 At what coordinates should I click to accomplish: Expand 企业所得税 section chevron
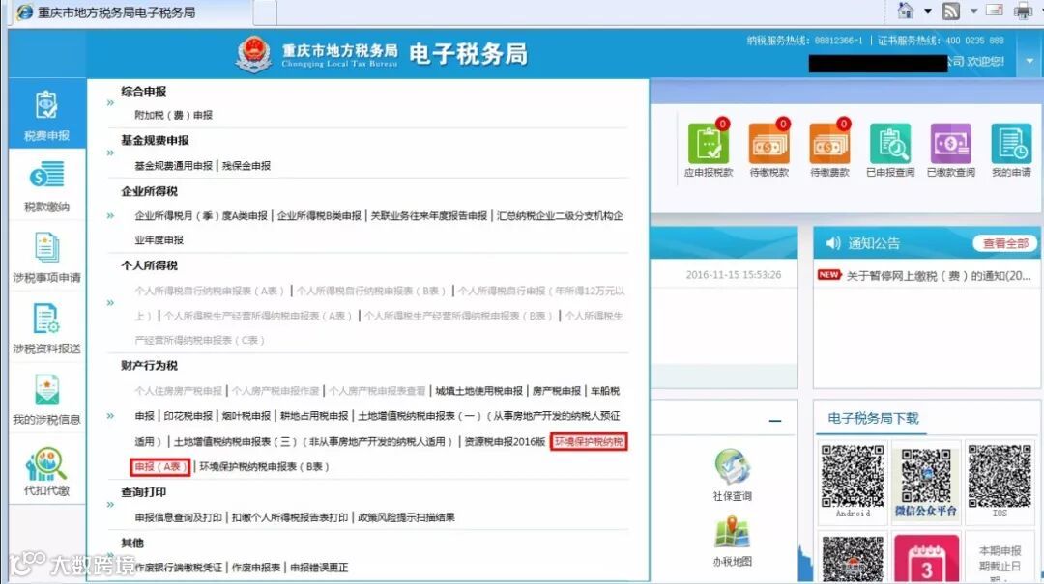(110, 216)
